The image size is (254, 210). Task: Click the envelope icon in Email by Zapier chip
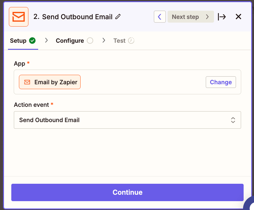(27, 82)
